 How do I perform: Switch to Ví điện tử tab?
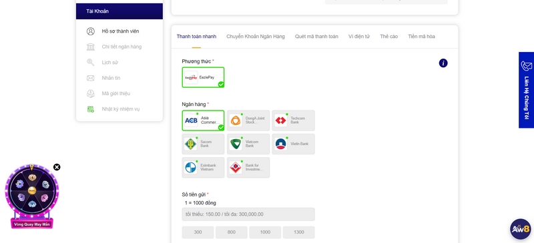[x=359, y=37]
